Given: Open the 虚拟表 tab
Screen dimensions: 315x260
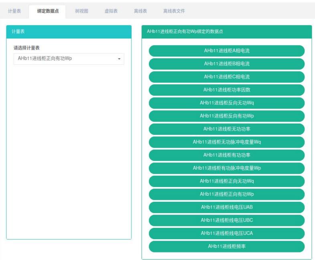Looking at the screenshot, I should coord(111,11).
